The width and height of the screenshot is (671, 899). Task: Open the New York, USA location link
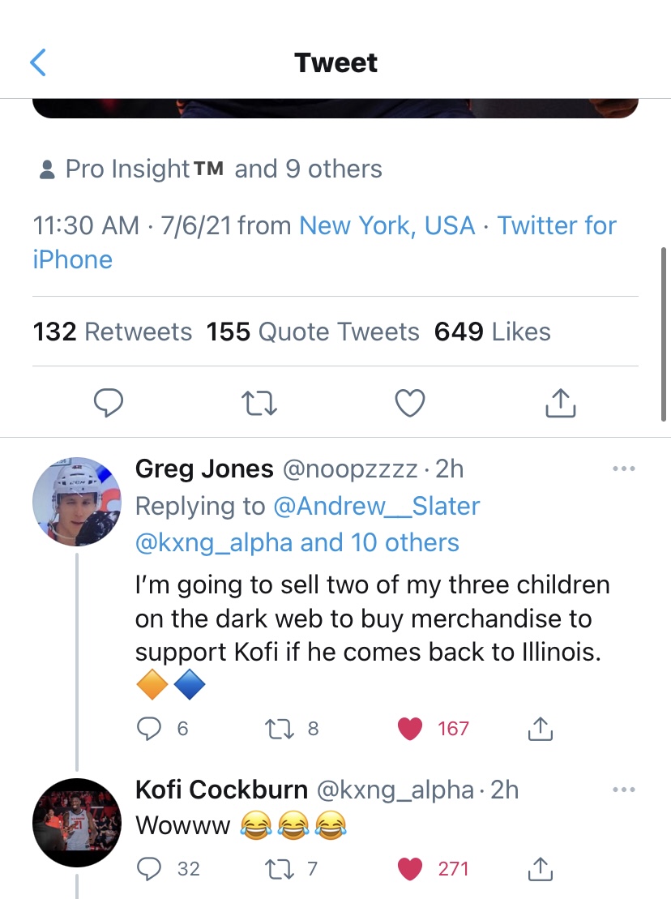click(387, 225)
